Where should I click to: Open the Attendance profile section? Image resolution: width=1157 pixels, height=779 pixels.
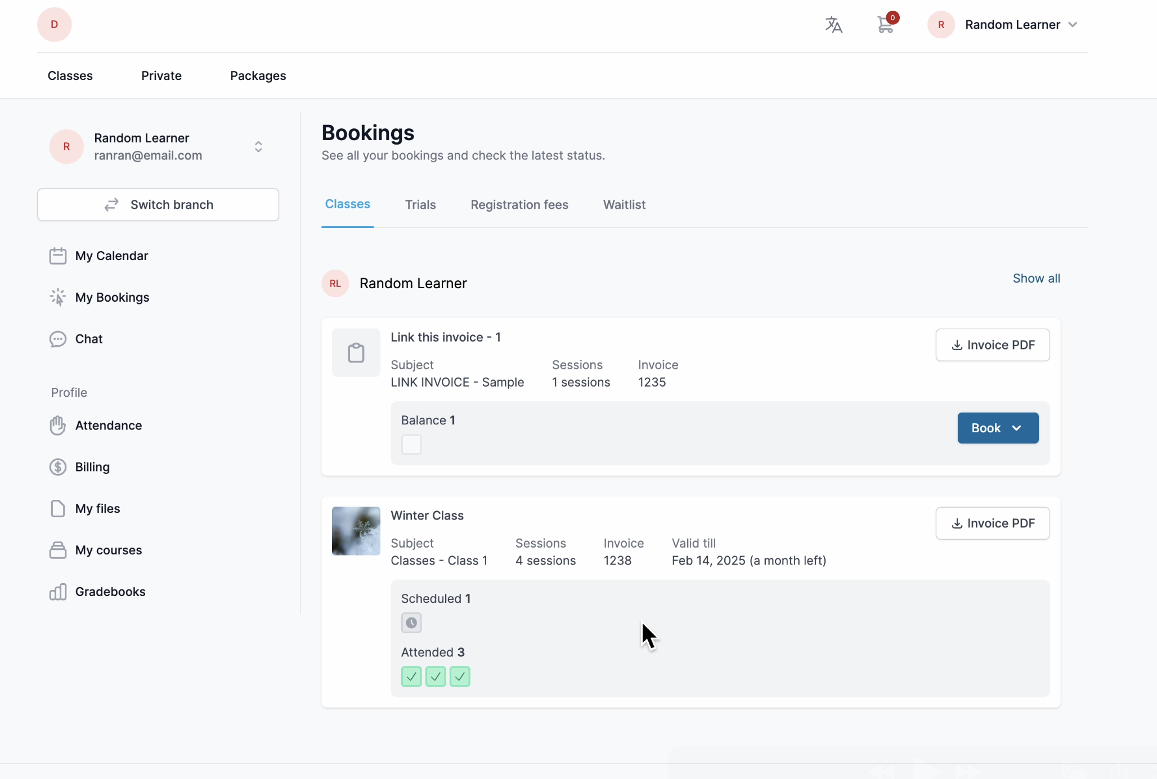108,426
